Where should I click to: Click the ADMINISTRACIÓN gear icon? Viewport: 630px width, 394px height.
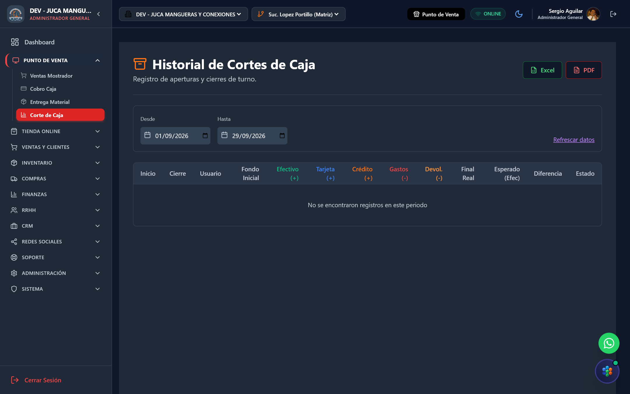point(14,273)
